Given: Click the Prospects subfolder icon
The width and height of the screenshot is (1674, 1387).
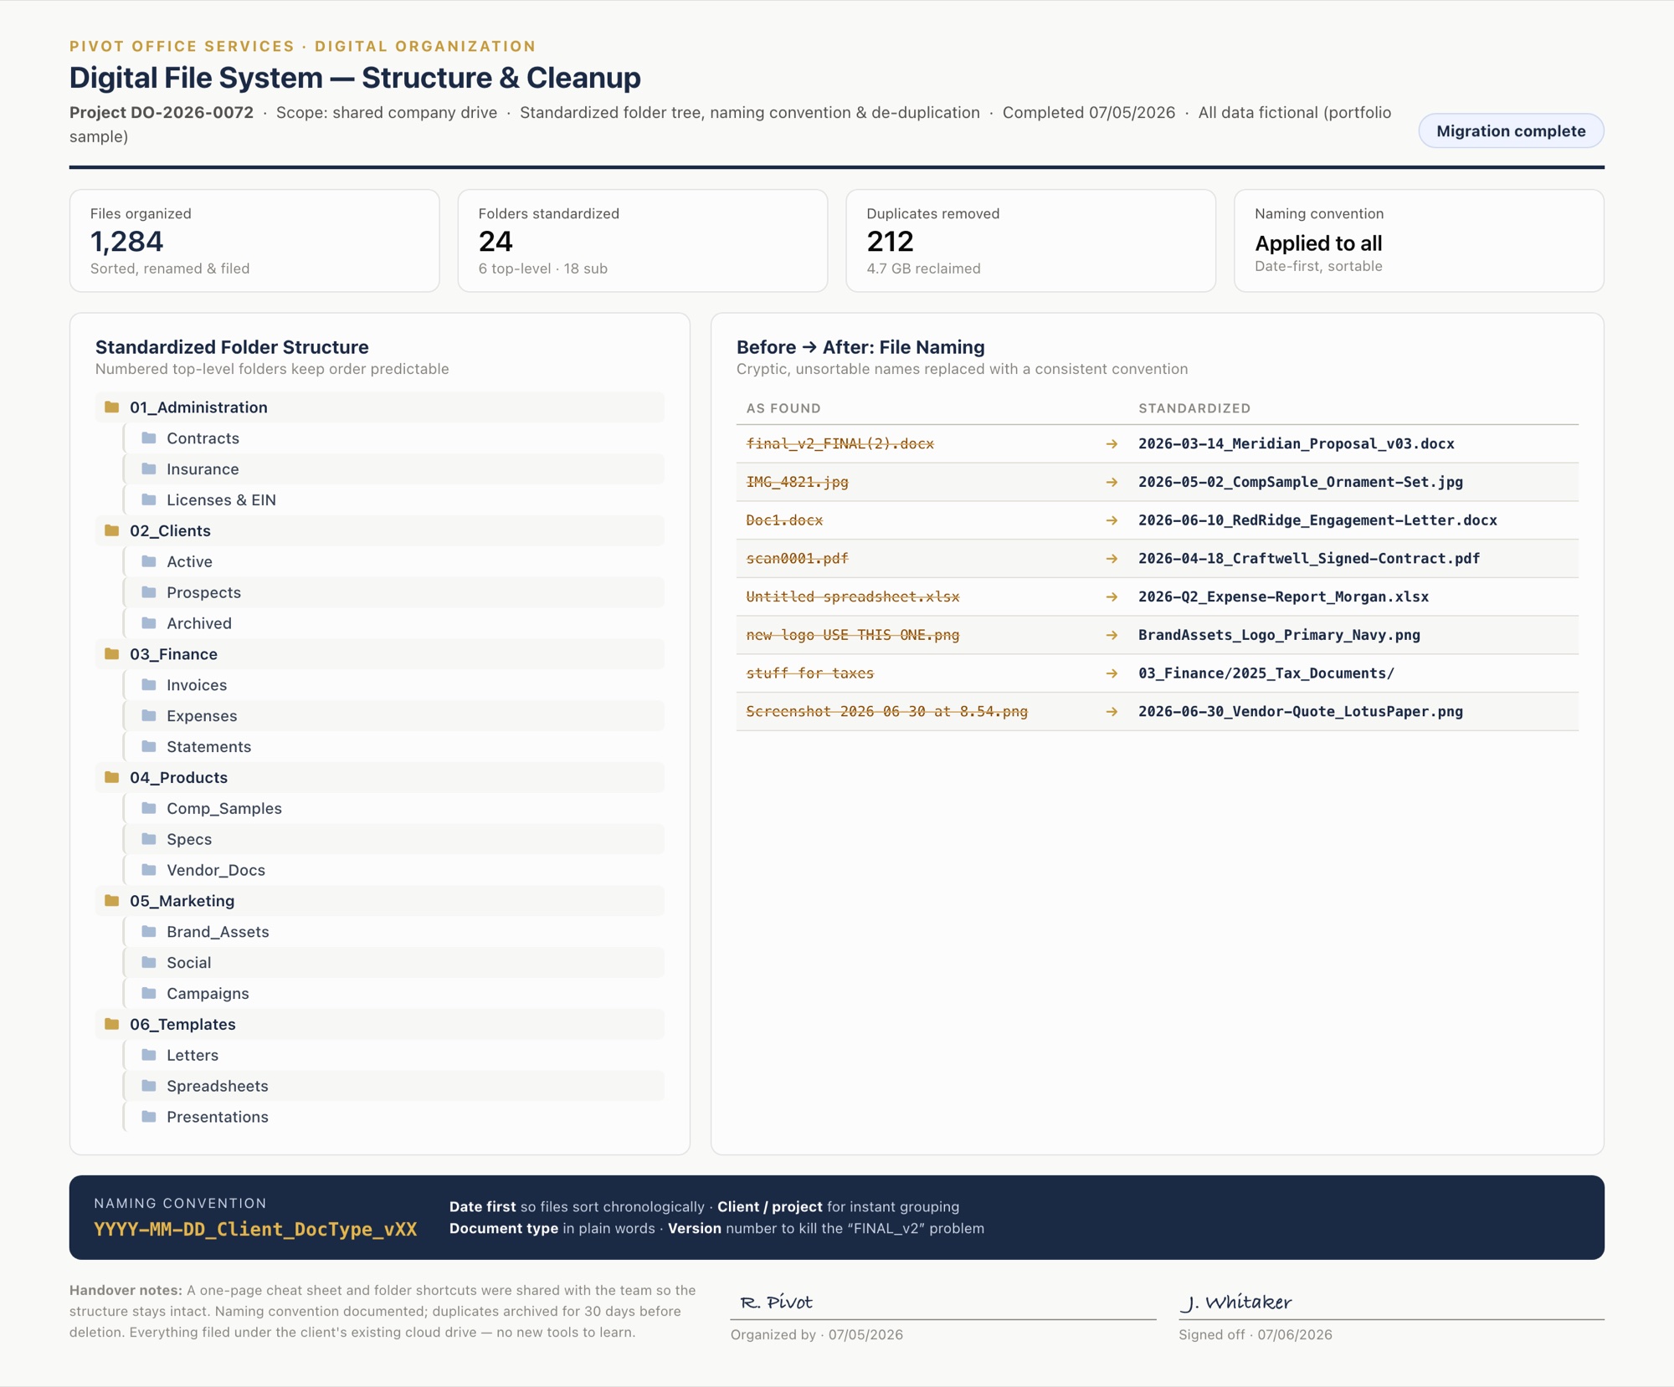Looking at the screenshot, I should coord(149,592).
